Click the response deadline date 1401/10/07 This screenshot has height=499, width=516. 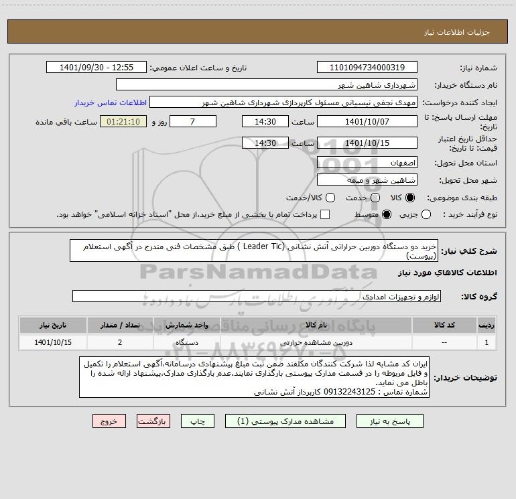(x=367, y=121)
